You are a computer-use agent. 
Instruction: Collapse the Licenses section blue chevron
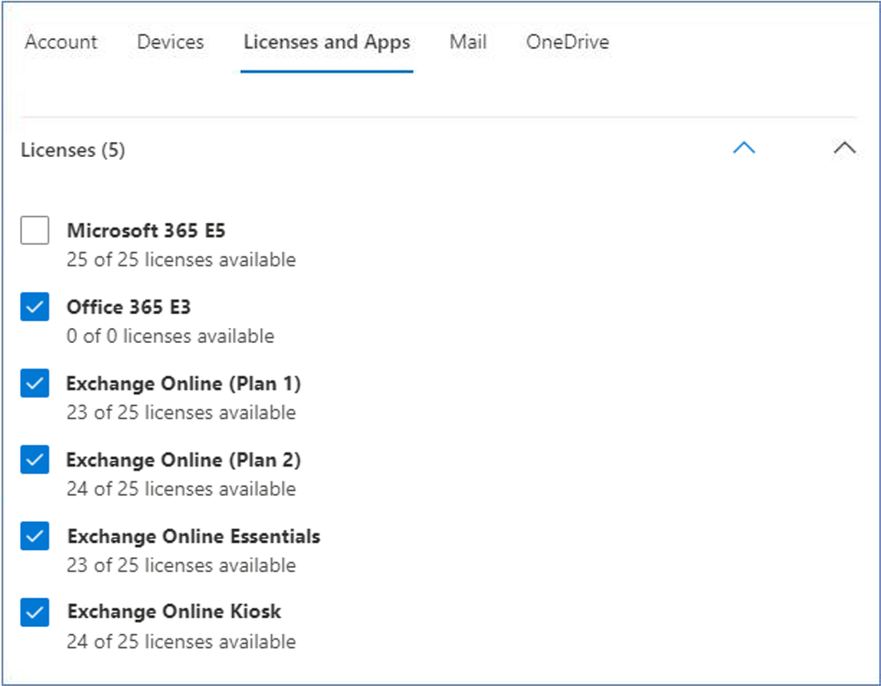click(743, 148)
